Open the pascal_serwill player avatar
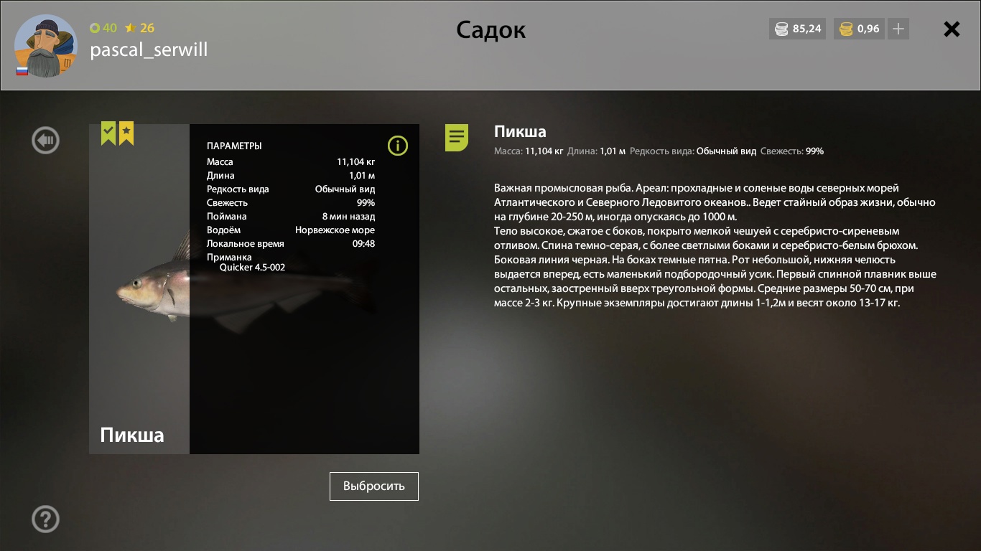Screen dimensions: 981x551 45,45
